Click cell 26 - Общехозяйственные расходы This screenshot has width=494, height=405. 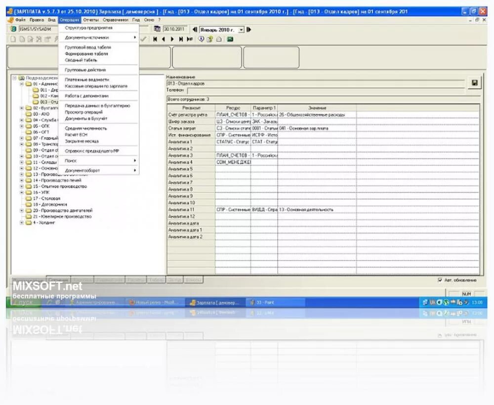point(317,115)
